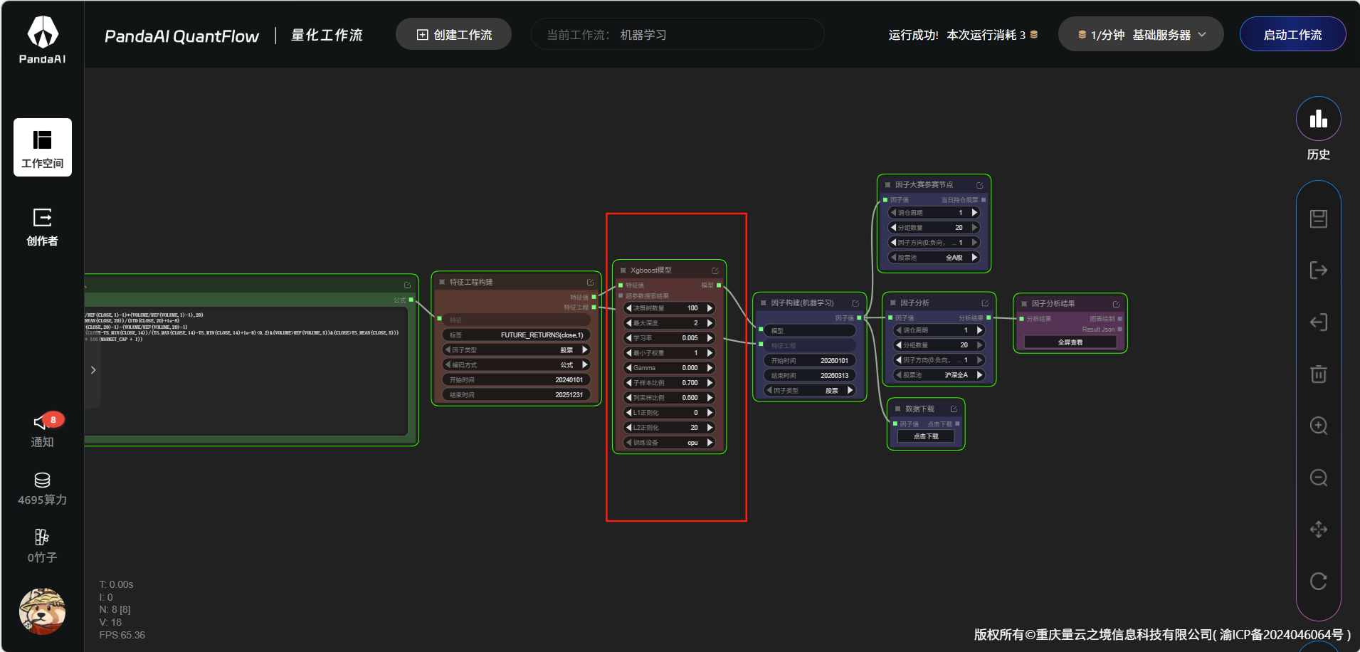Click the Gamma 0.000 value slider

pyautogui.click(x=669, y=368)
